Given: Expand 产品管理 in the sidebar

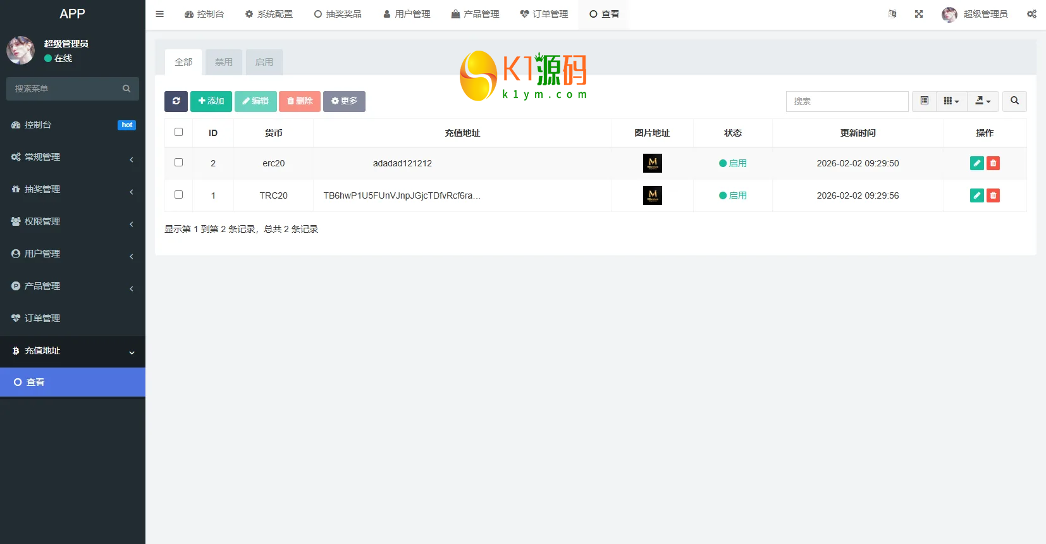Looking at the screenshot, I should coord(73,286).
